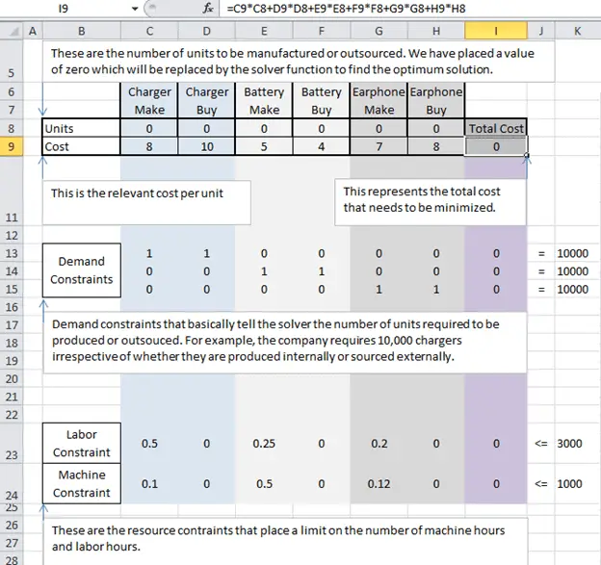601x565 pixels.
Task: Select column E header
Action: coord(264,31)
